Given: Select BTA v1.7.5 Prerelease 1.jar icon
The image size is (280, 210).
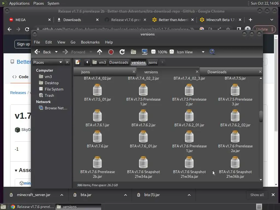Looking at the screenshot, I should 143,90.
